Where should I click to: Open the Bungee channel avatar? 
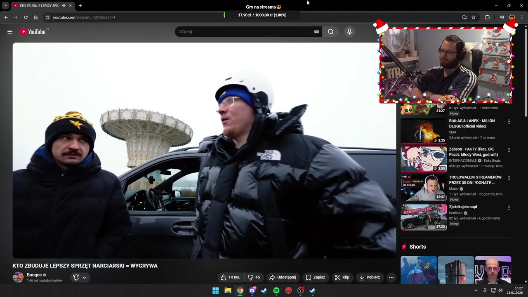[x=18, y=277]
